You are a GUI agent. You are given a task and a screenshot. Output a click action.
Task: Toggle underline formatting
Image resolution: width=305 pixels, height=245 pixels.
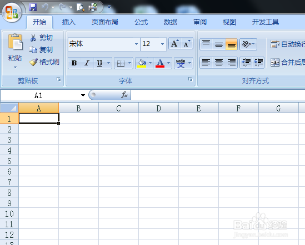click(x=99, y=63)
